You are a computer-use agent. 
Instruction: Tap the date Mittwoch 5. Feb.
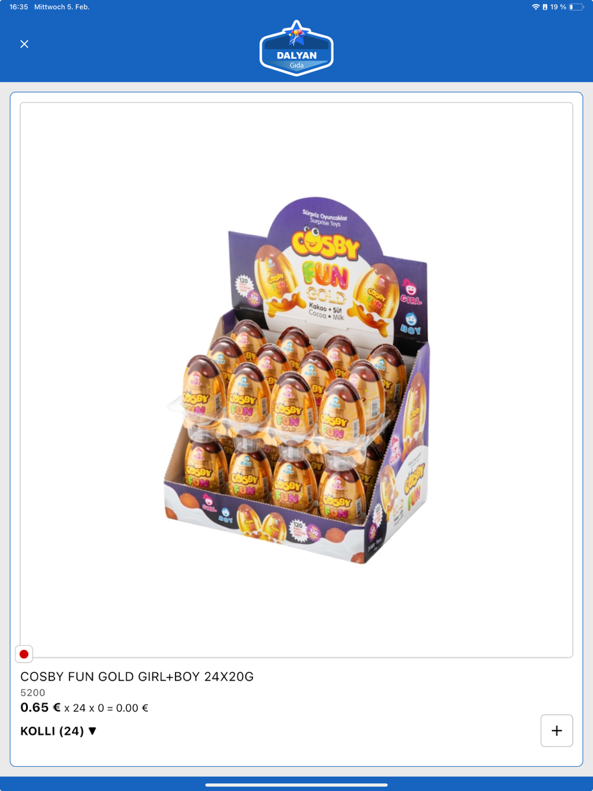(62, 7)
